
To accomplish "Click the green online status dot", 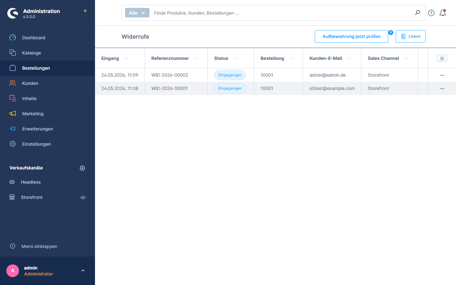I will pos(85,11).
